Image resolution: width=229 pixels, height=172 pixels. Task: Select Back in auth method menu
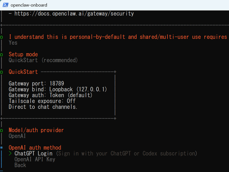click(20, 165)
